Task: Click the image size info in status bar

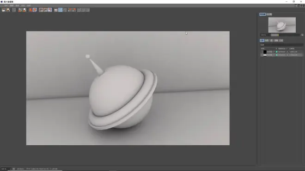Action: coord(42,169)
